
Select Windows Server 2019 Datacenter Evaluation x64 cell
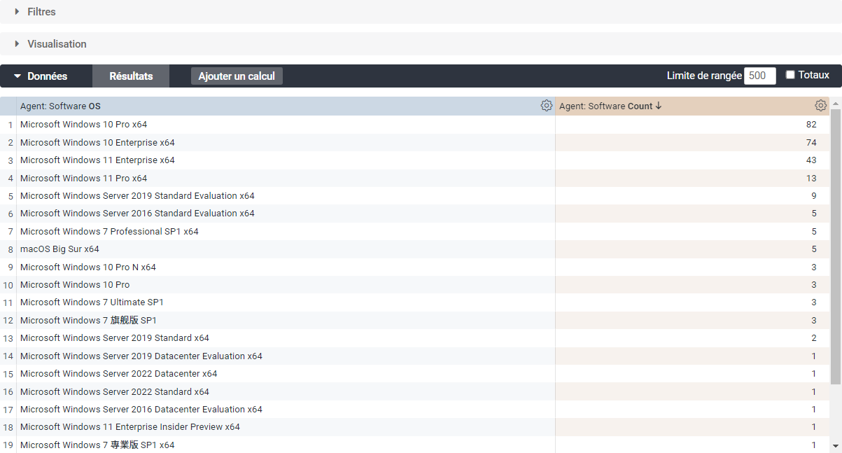point(286,356)
